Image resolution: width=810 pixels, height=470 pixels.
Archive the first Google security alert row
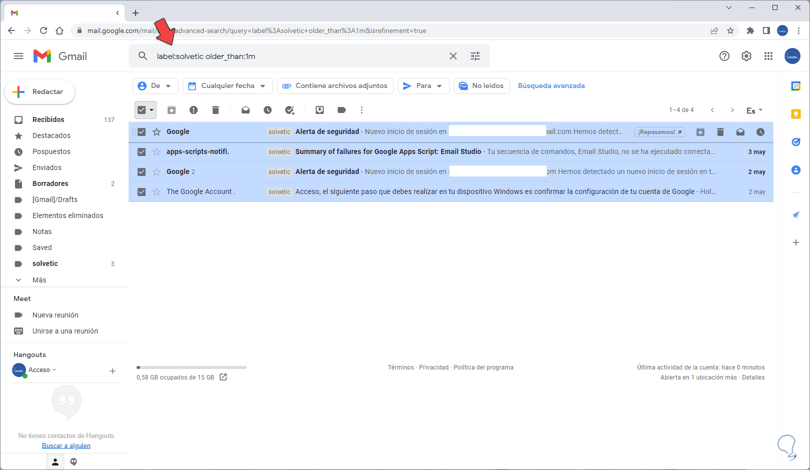click(700, 132)
